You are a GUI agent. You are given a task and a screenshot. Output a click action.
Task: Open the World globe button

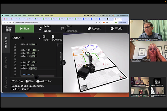(116, 29)
